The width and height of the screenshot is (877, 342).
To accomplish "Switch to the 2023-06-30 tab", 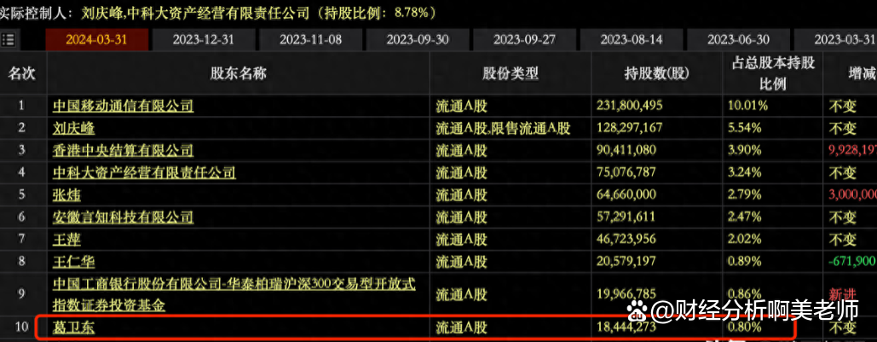I will pos(738,39).
